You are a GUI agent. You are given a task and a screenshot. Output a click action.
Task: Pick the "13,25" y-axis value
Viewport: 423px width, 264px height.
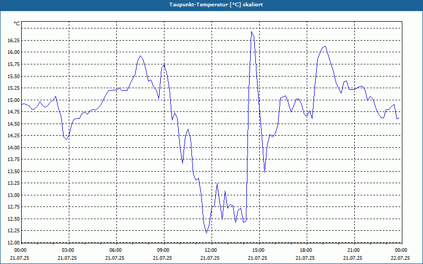13,183
